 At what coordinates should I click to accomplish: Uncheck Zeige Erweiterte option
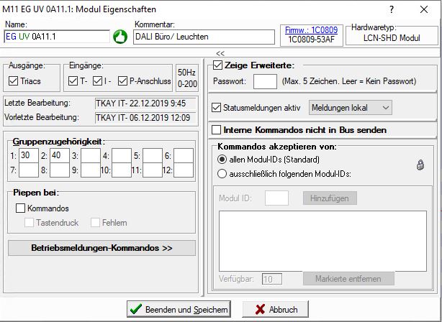coord(218,66)
